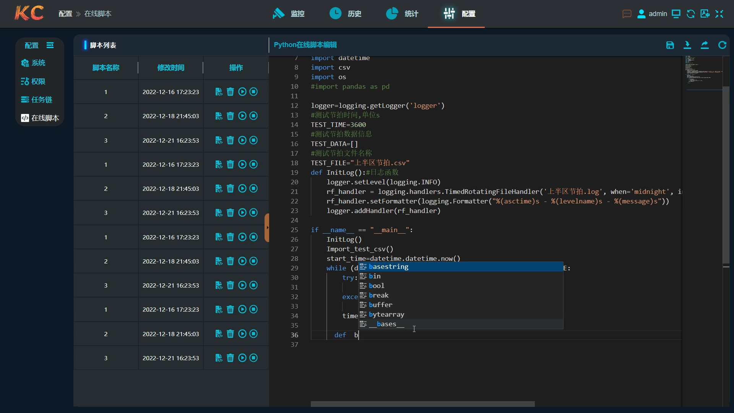Click the code minimap preview
Viewport: 734px width, 413px height.
pyautogui.click(x=702, y=73)
